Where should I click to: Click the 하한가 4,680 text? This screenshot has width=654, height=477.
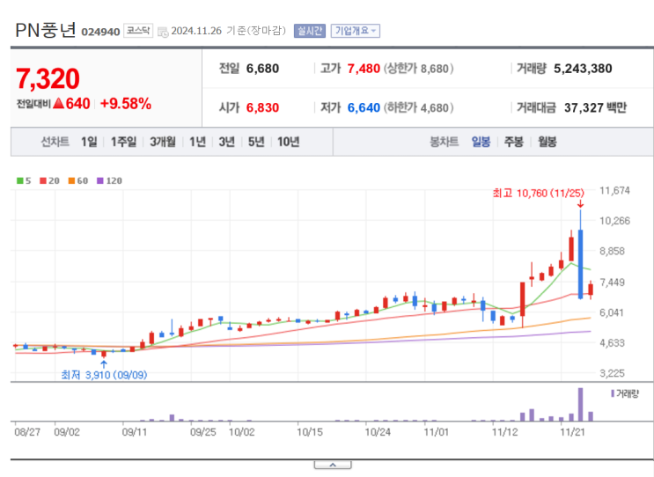click(419, 107)
